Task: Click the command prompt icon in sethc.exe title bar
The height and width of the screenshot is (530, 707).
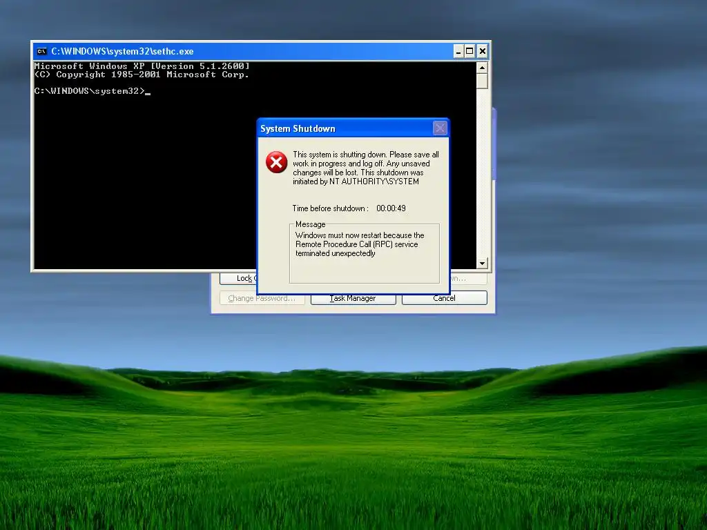Action: (41, 51)
